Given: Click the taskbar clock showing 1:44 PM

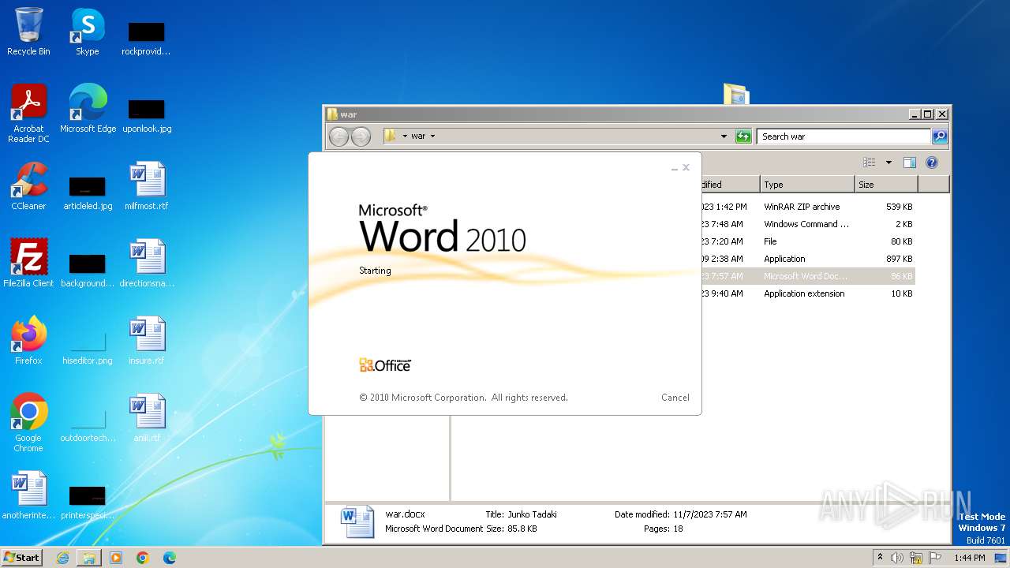Looking at the screenshot, I should click(969, 558).
